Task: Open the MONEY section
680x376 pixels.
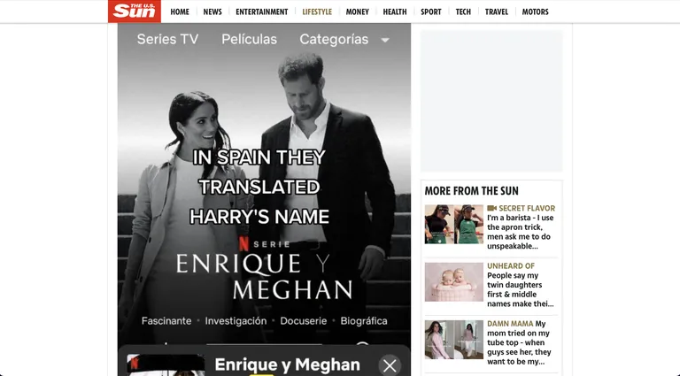Action: point(358,12)
